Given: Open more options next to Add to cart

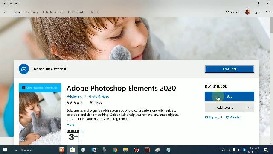Looking at the screenshot, I should click(250, 107).
